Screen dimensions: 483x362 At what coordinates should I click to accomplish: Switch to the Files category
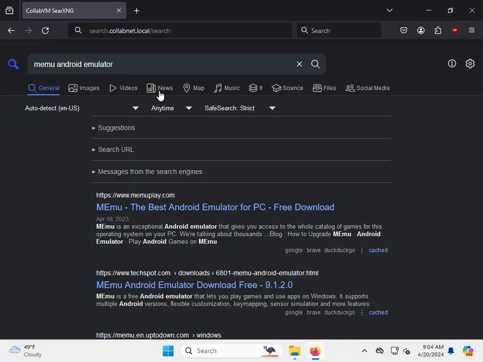coord(325,88)
